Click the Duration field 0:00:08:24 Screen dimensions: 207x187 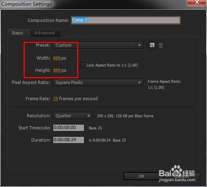69,140
